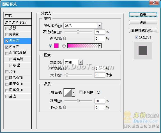Image resolution: width=161 pixels, height=133 pixels.
Task: Select the solid color radio button
Action: [50, 46]
